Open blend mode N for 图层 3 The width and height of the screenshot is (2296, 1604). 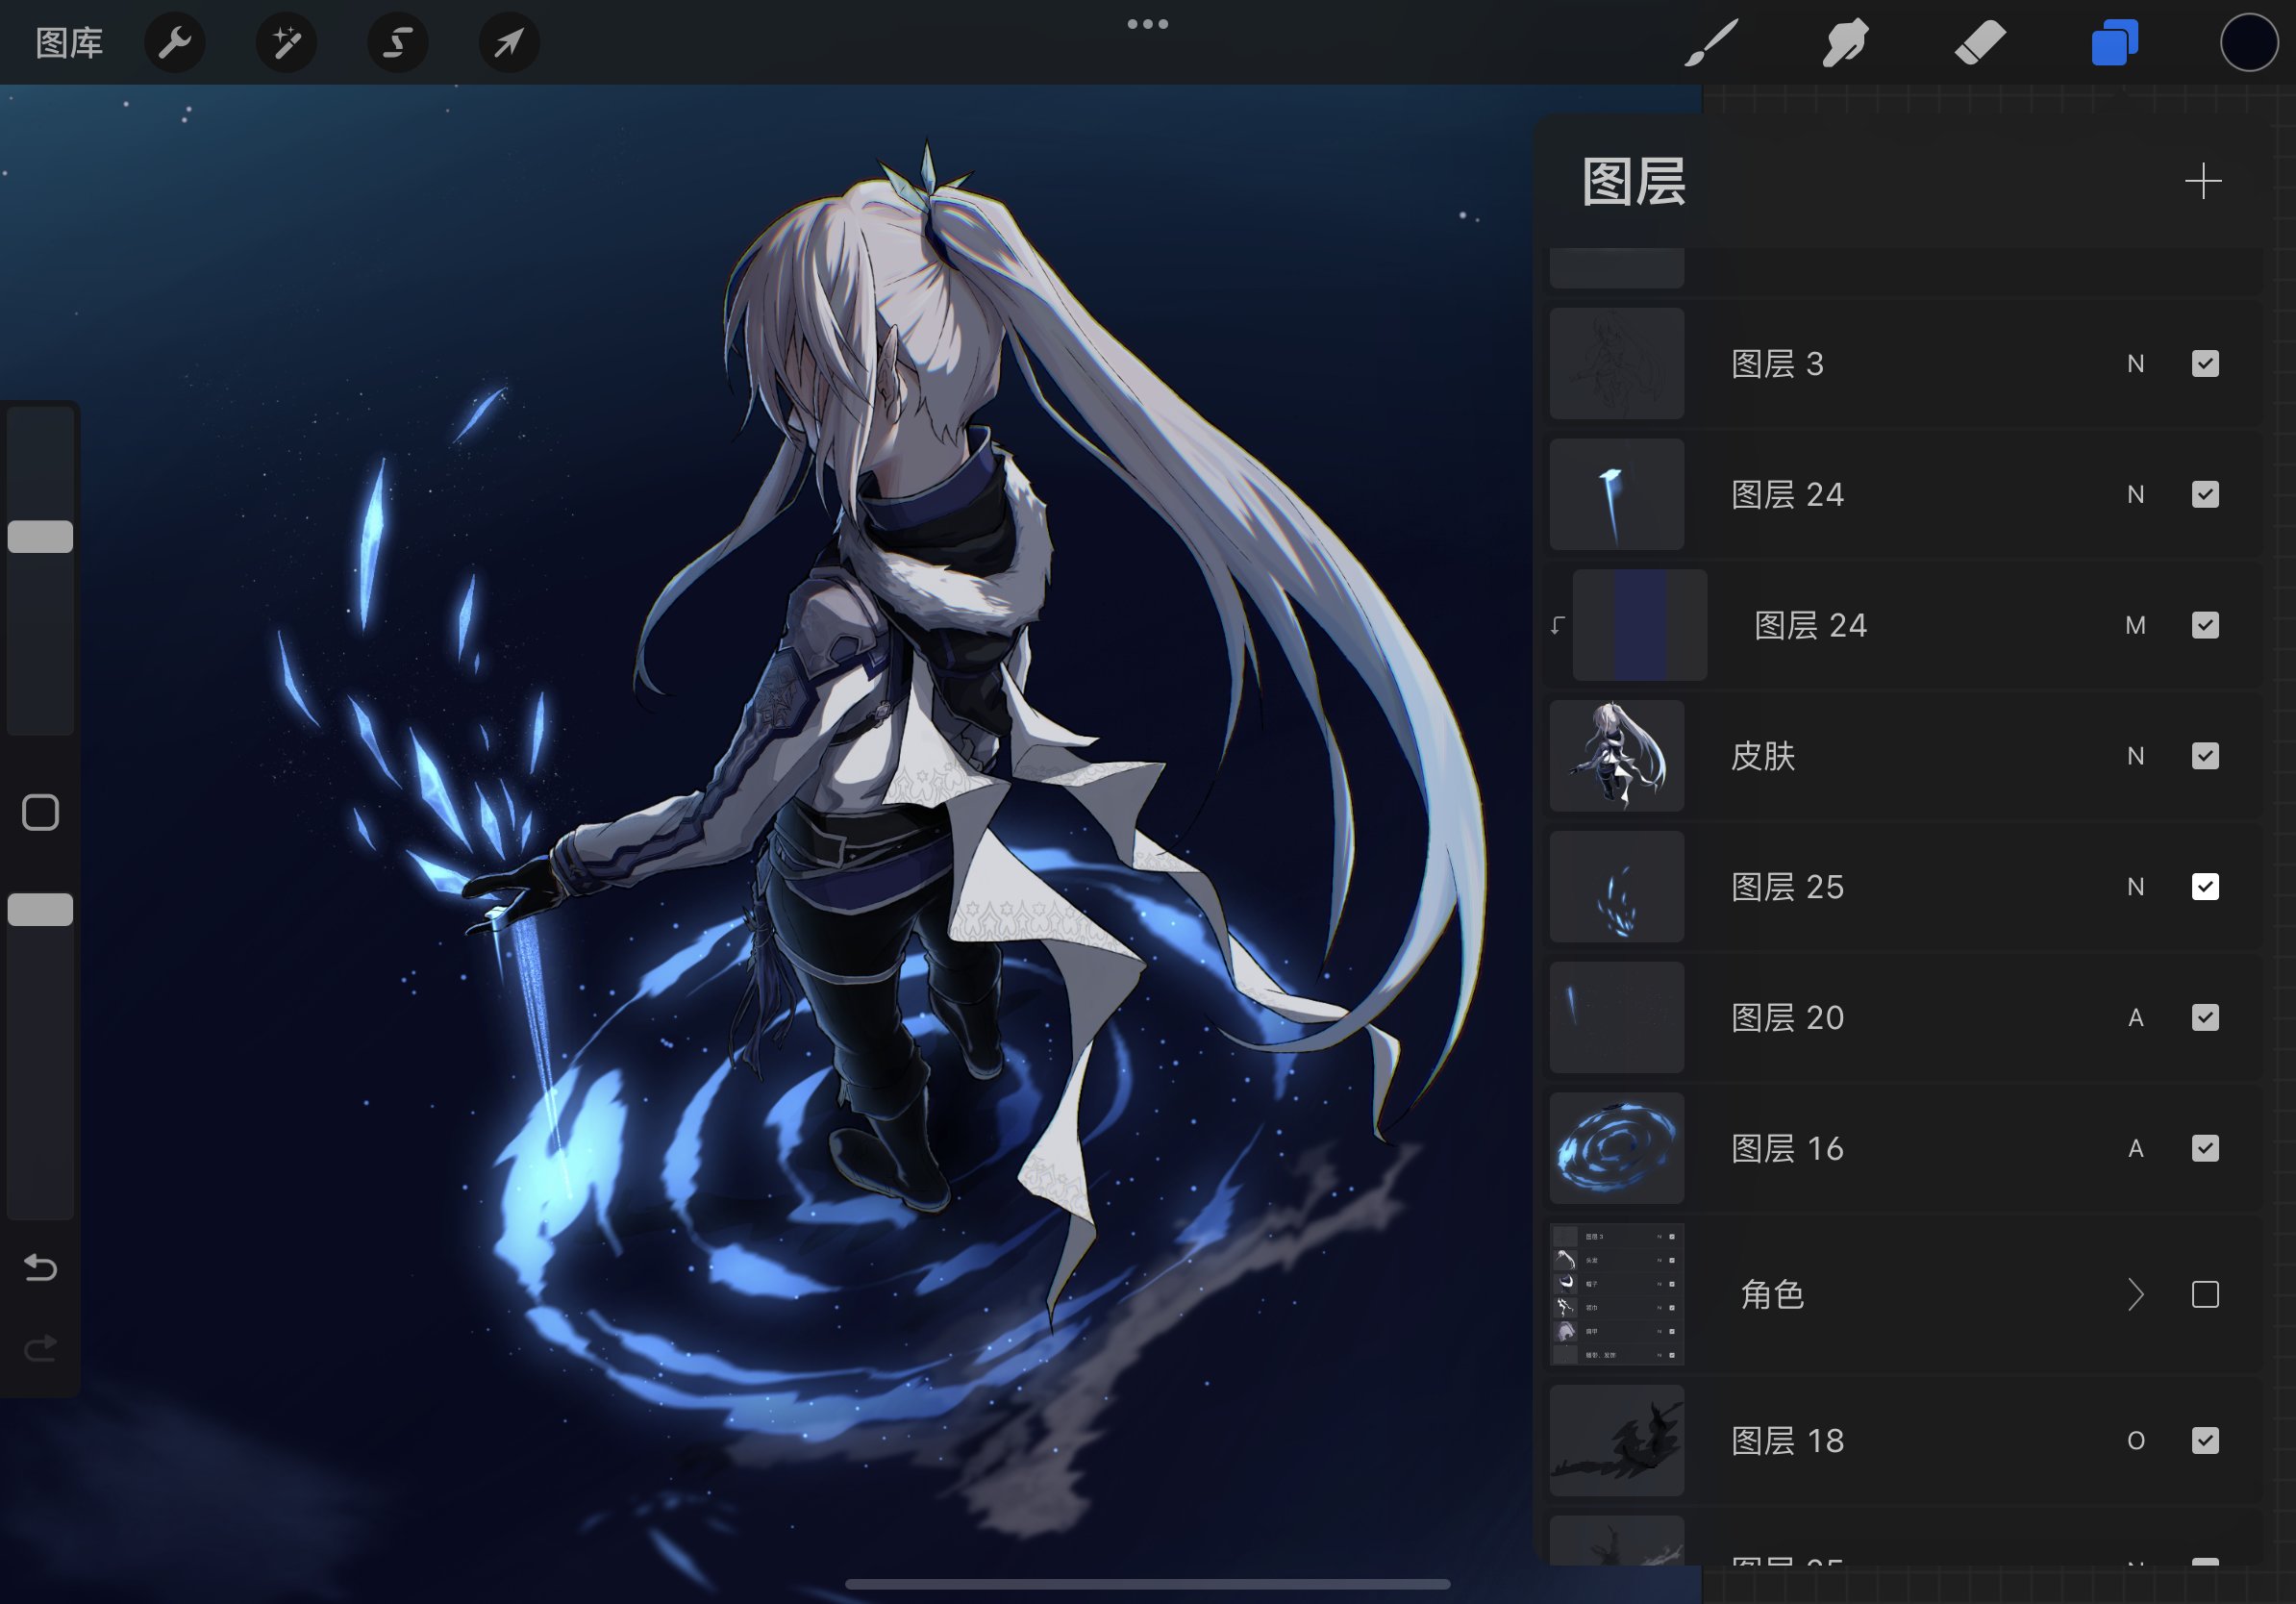(2136, 363)
